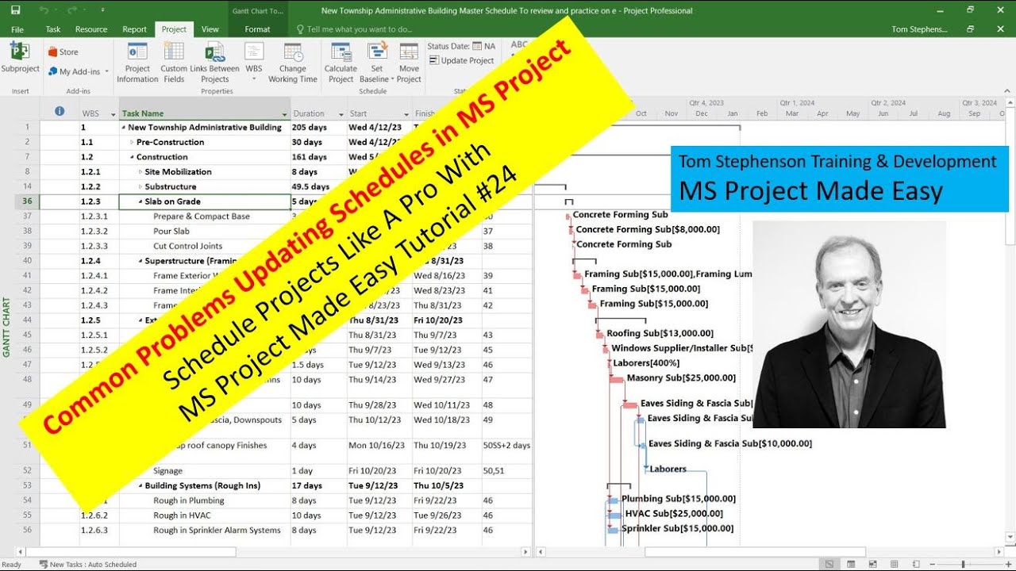This screenshot has height=571, width=1016.
Task: Click the Masonry Sub Gantt bar
Action: pos(617,379)
